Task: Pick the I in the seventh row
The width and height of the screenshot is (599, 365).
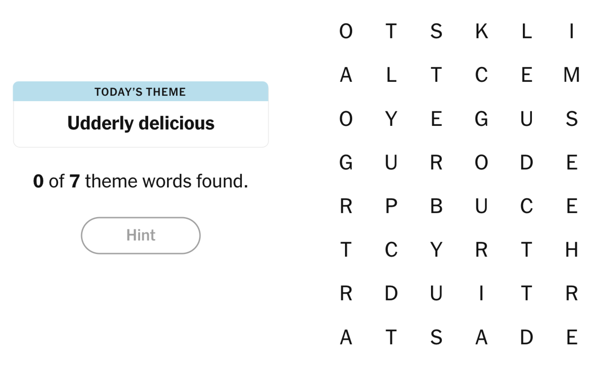Action: tap(481, 293)
